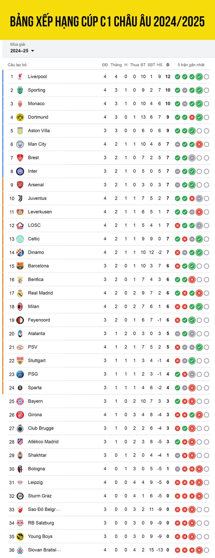Click the Real Madrid crest icon
This screenshot has width=215, height=558.
tap(20, 293)
